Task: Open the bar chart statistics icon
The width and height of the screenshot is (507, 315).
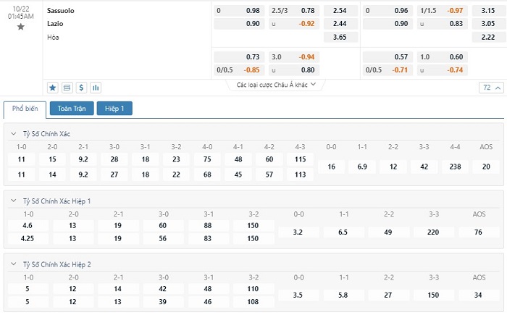Action: click(x=96, y=88)
